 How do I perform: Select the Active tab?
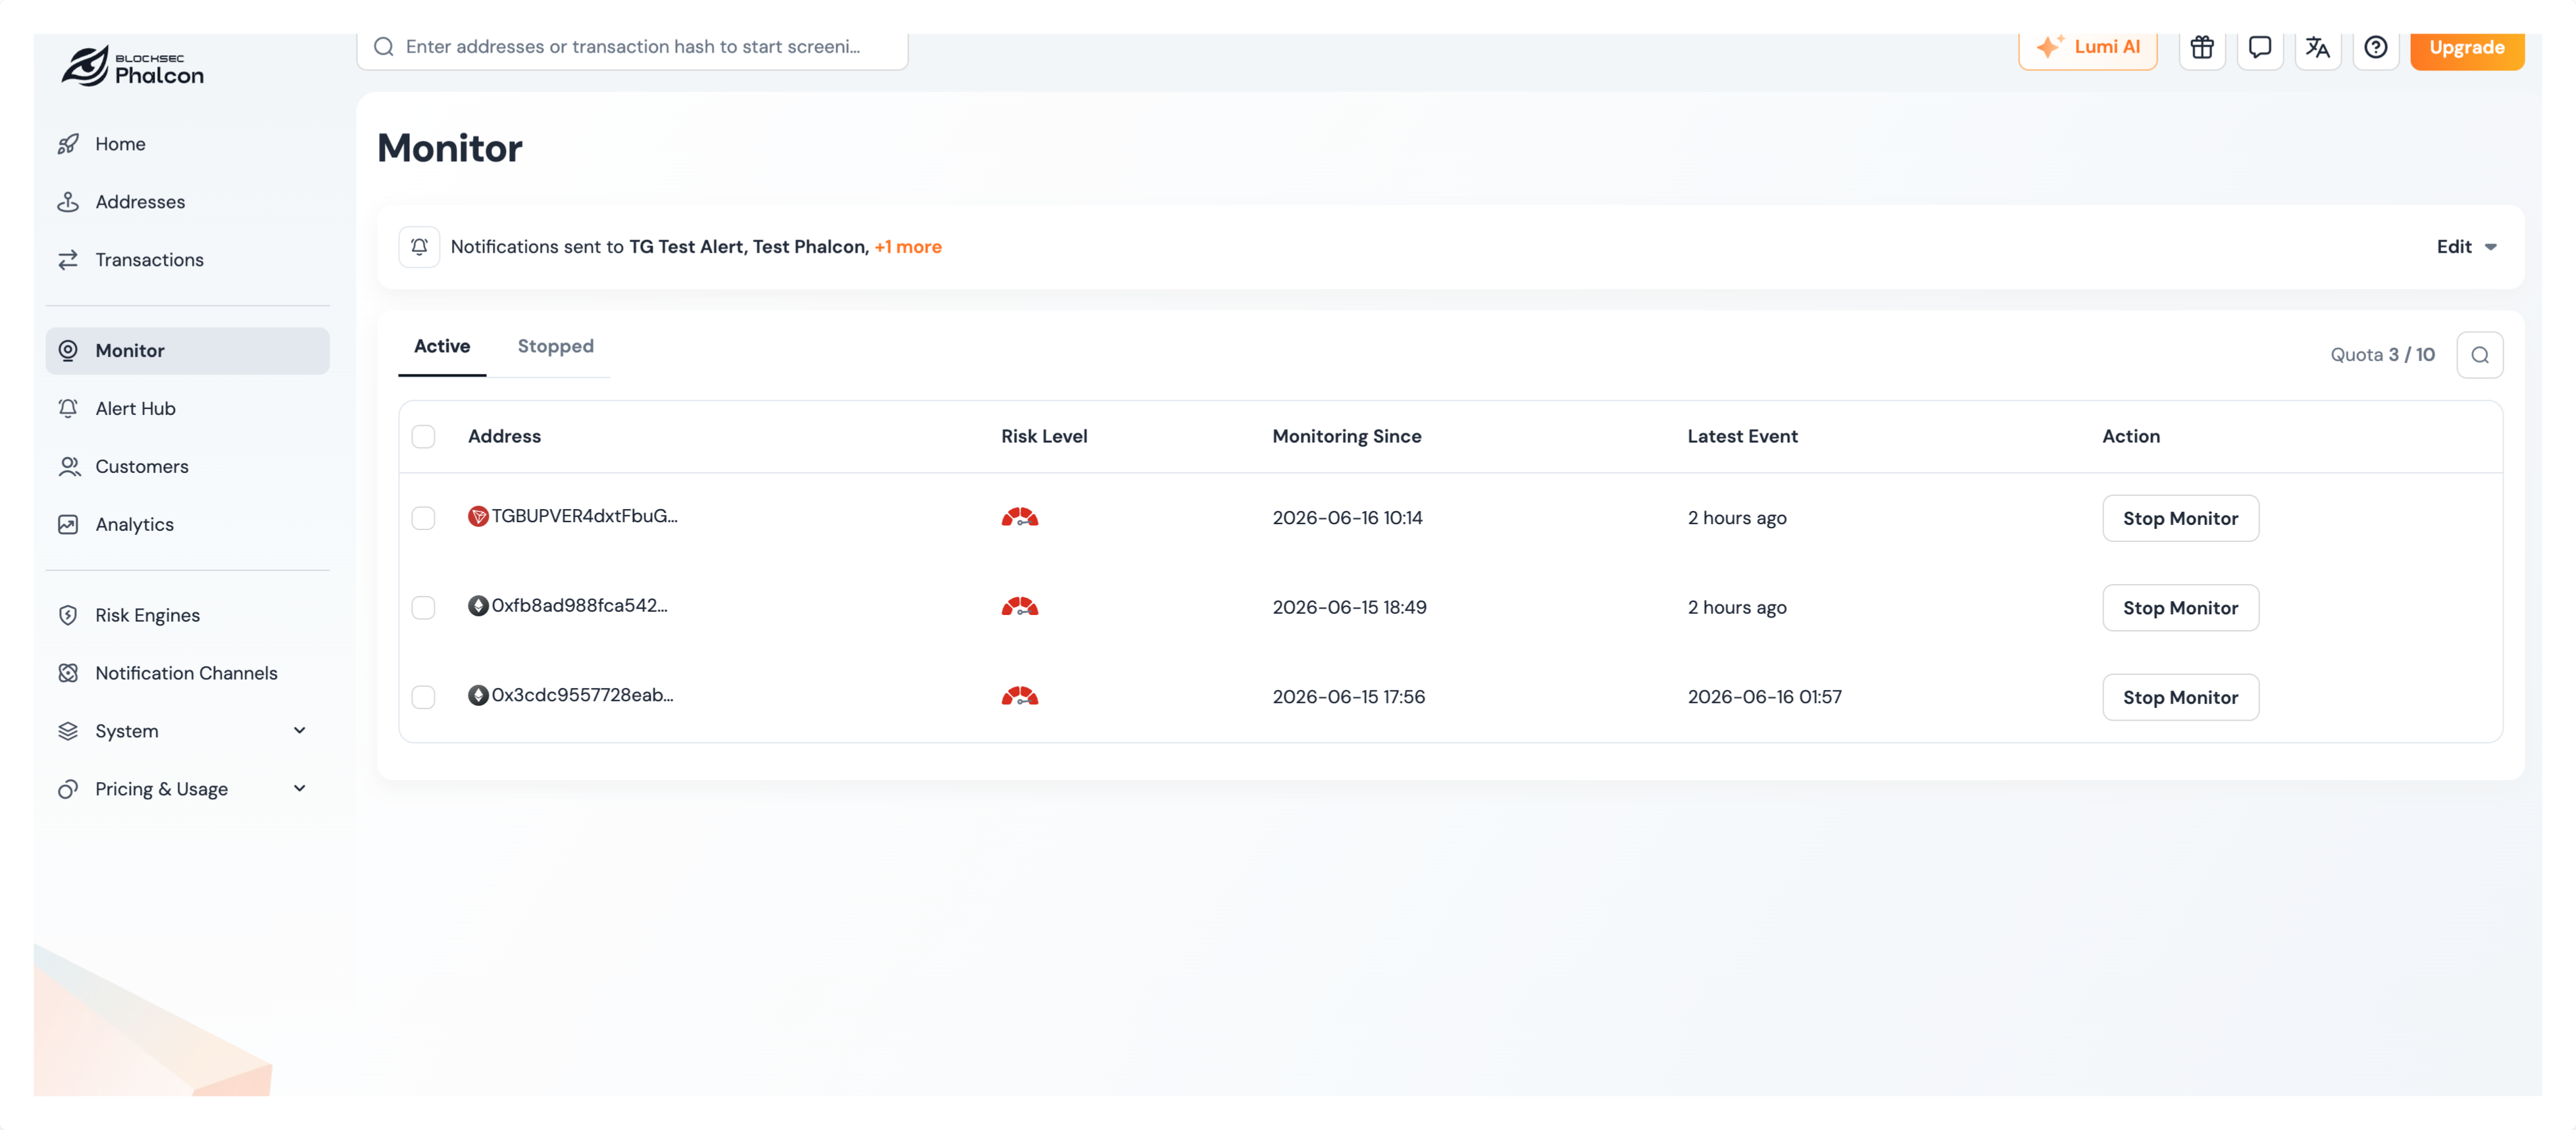point(442,346)
